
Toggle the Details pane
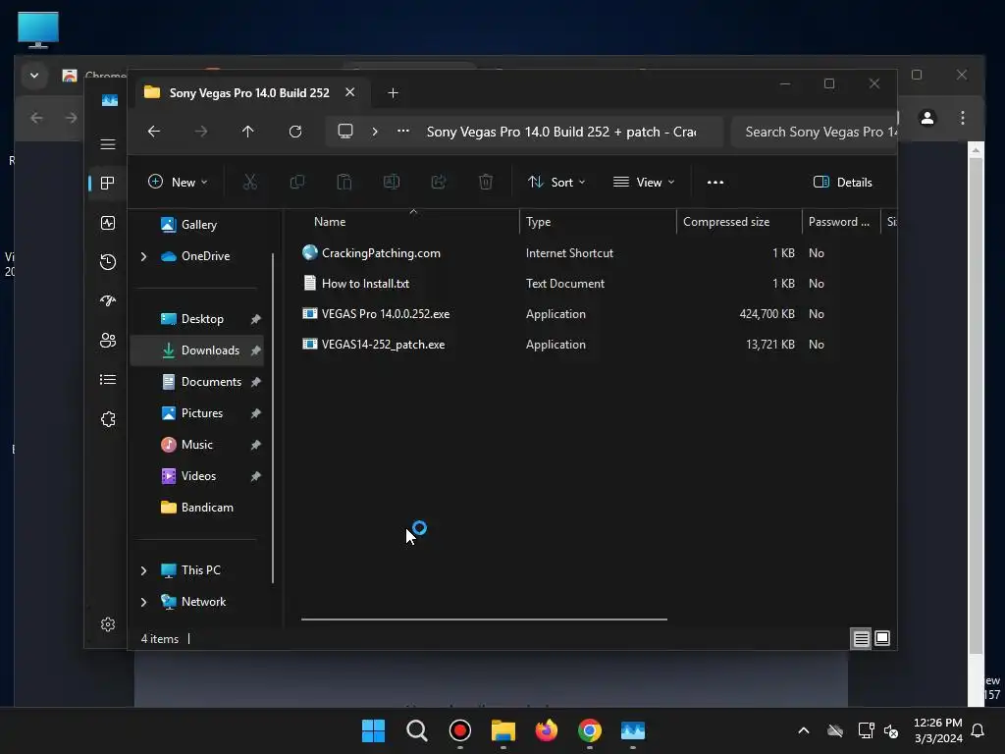pyautogui.click(x=842, y=182)
